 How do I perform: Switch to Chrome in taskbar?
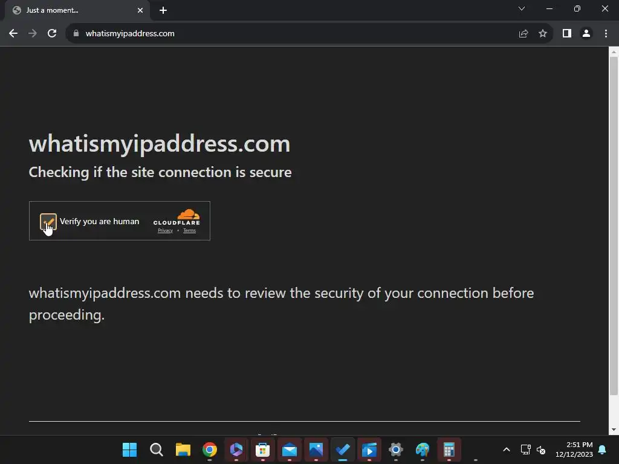[210, 449]
